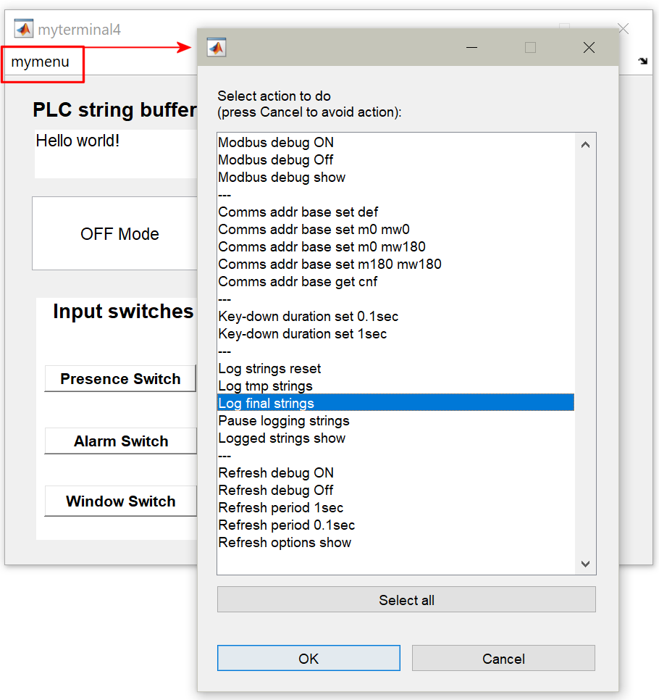
Task: Click the MATLAB icon in myterminal4 title bar
Action: pos(25,29)
